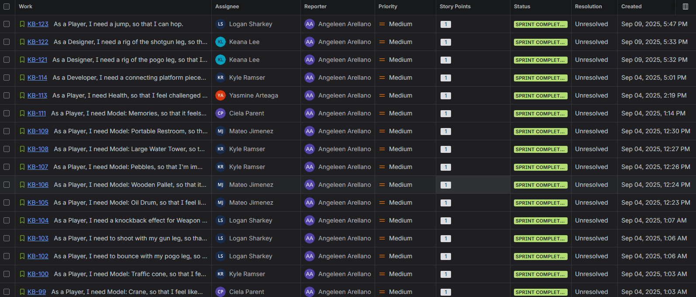The image size is (696, 297).
Task: Click medium priority icon in the KB-103 row
Action: pyautogui.click(x=382, y=238)
